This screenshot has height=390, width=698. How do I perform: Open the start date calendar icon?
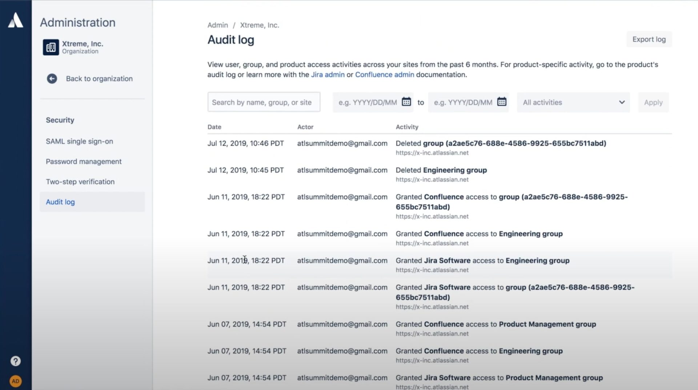406,102
